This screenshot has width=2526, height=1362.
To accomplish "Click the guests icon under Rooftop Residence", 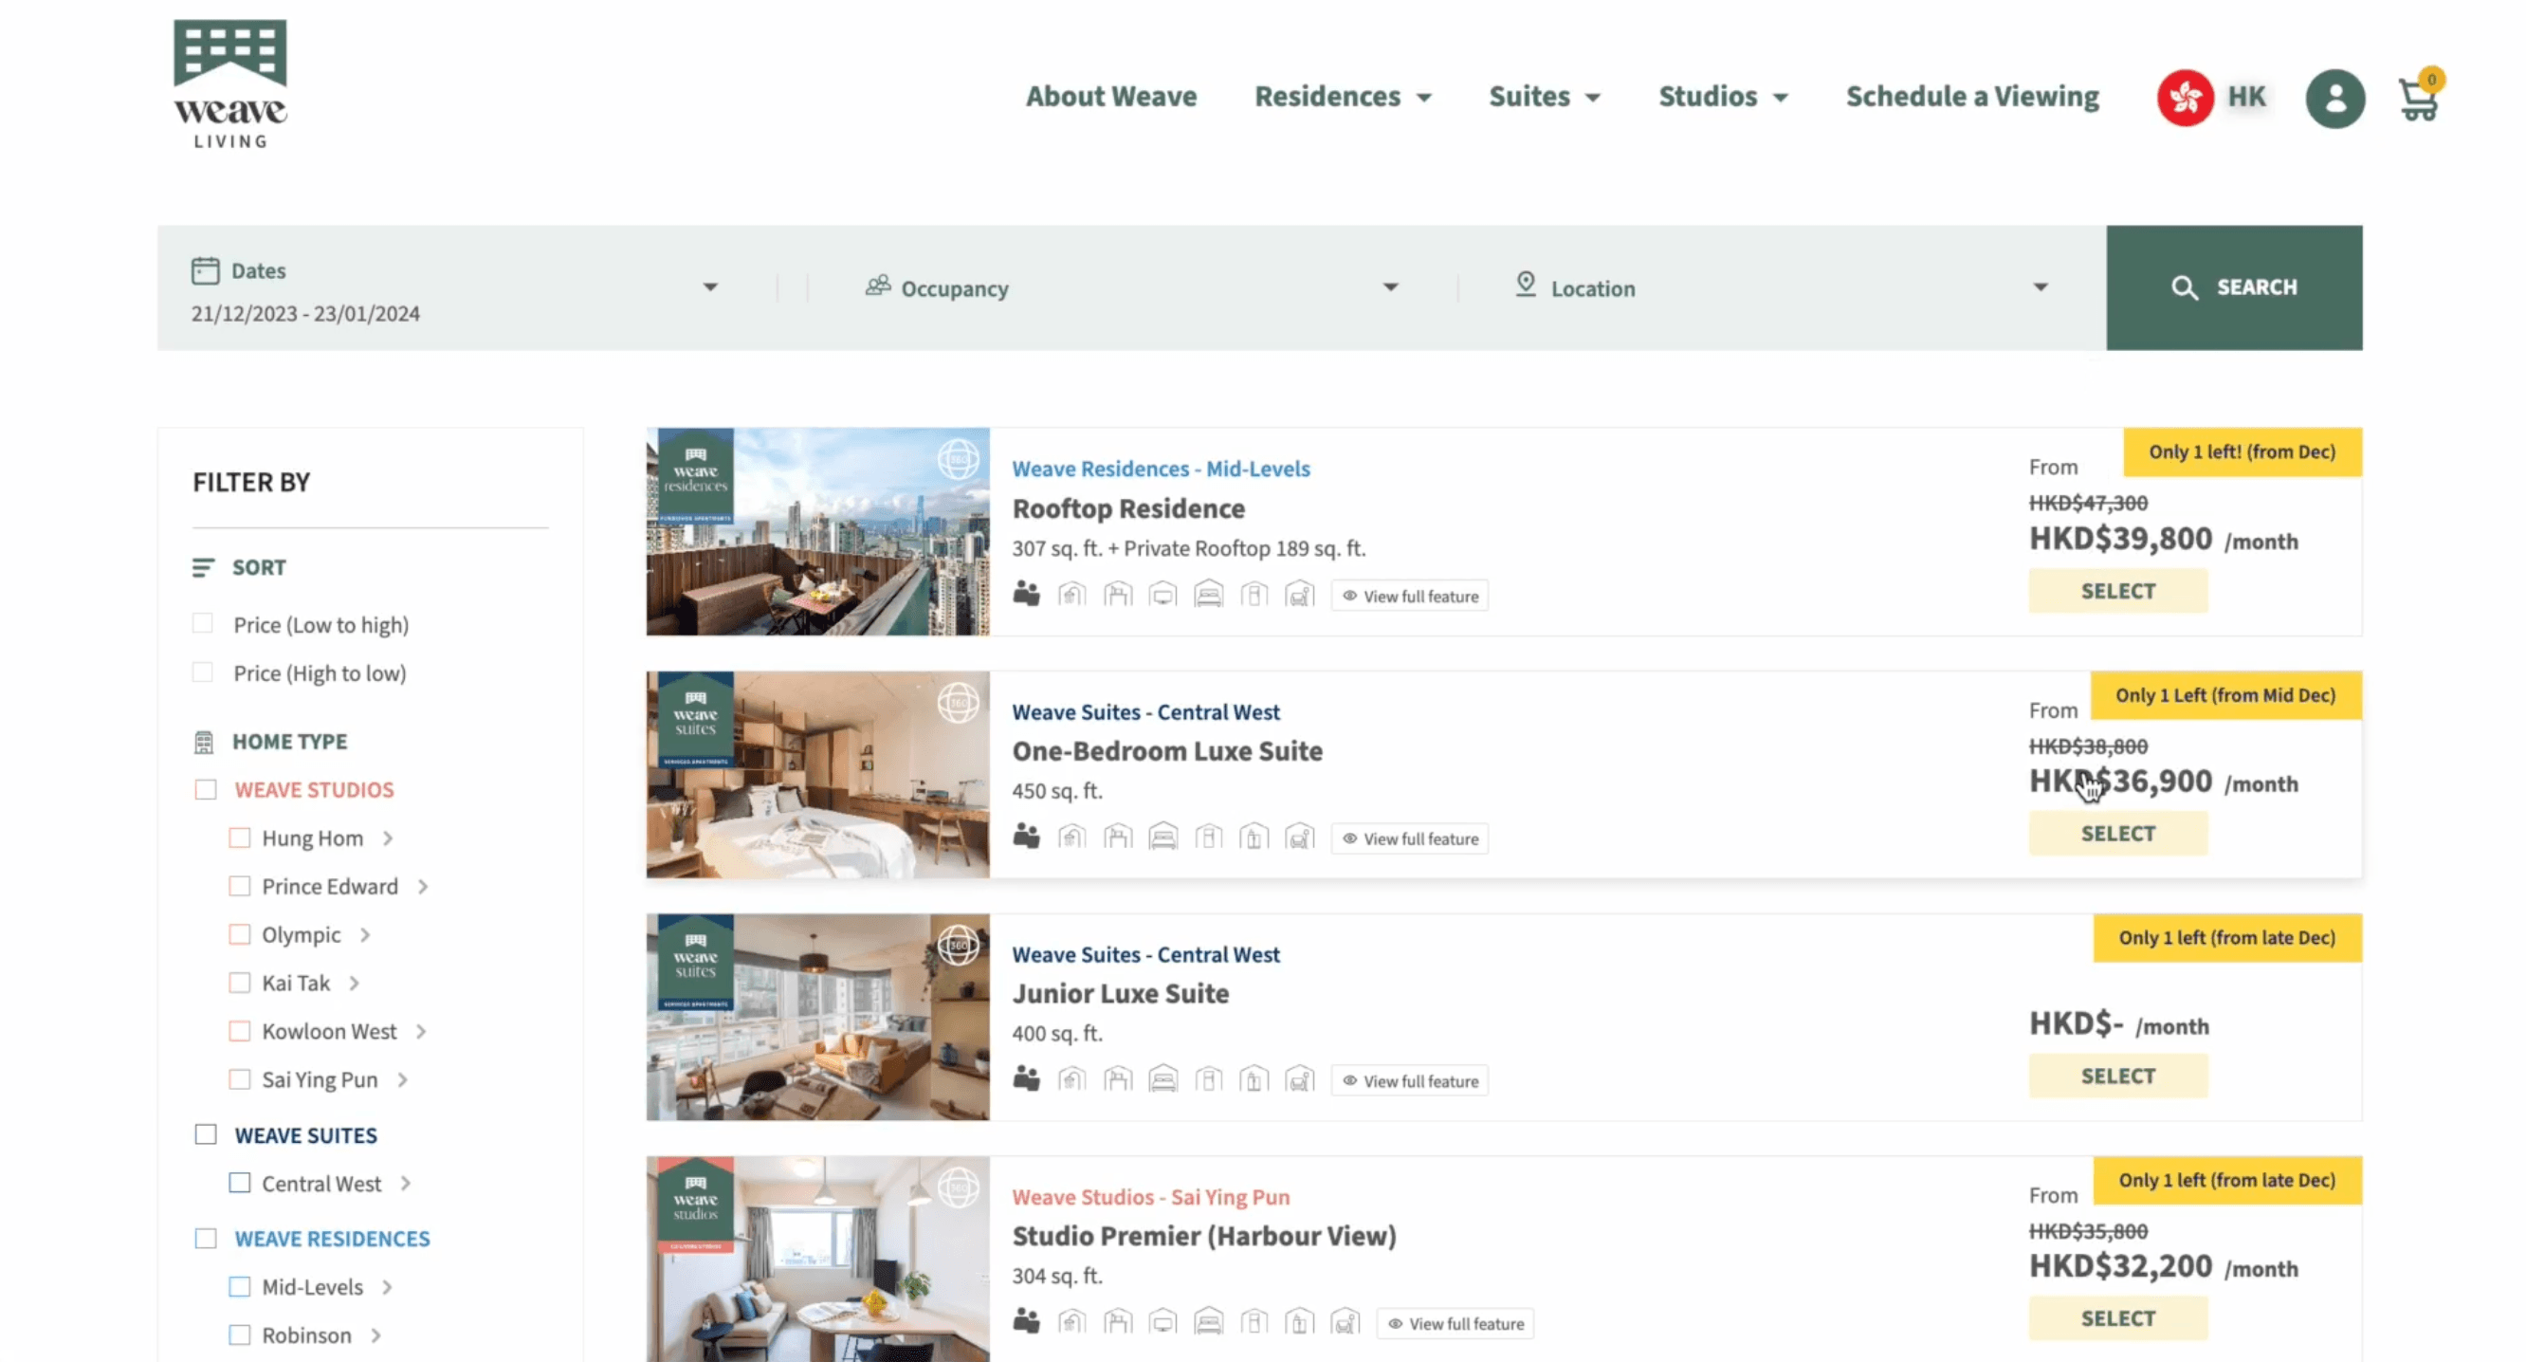I will [1026, 595].
